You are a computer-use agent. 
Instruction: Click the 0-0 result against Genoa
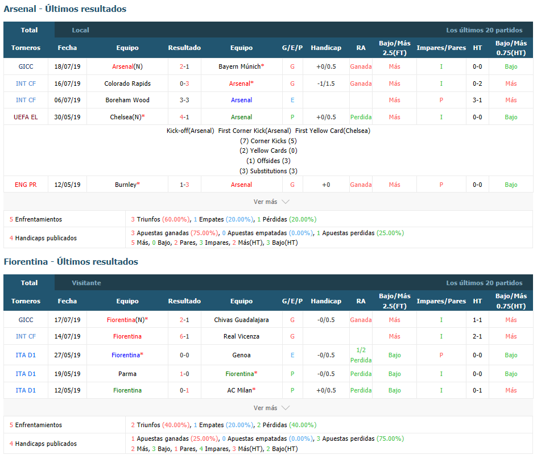[184, 355]
